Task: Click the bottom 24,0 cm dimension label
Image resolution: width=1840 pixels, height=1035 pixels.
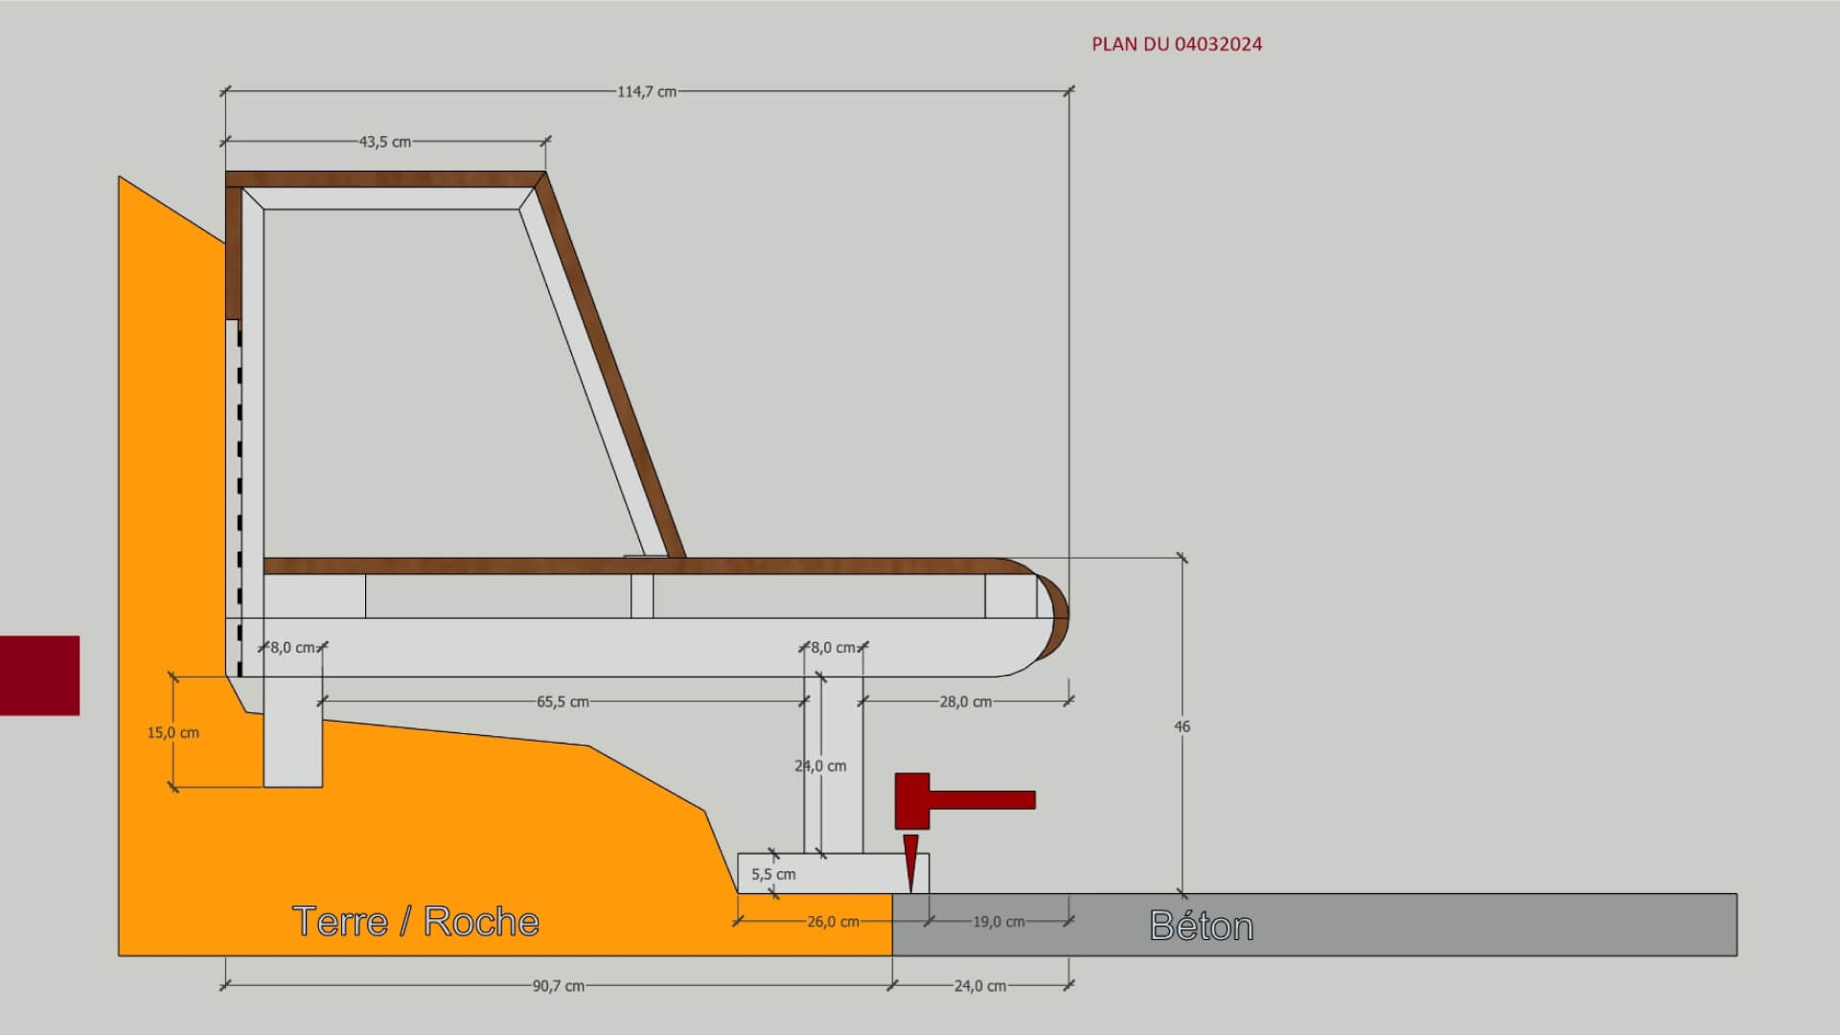Action: 980,985
